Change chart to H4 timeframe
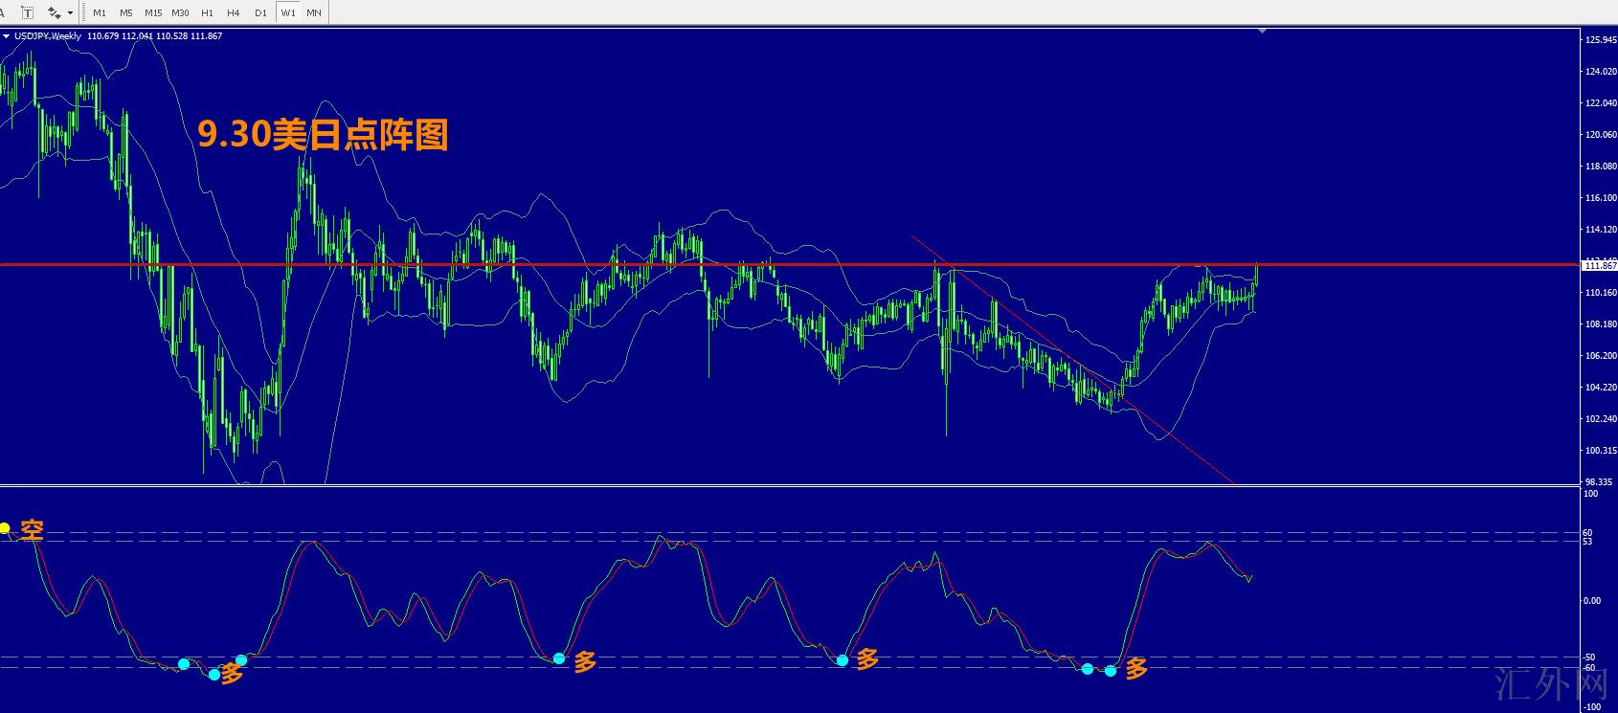The width and height of the screenshot is (1618, 713). coord(234,13)
